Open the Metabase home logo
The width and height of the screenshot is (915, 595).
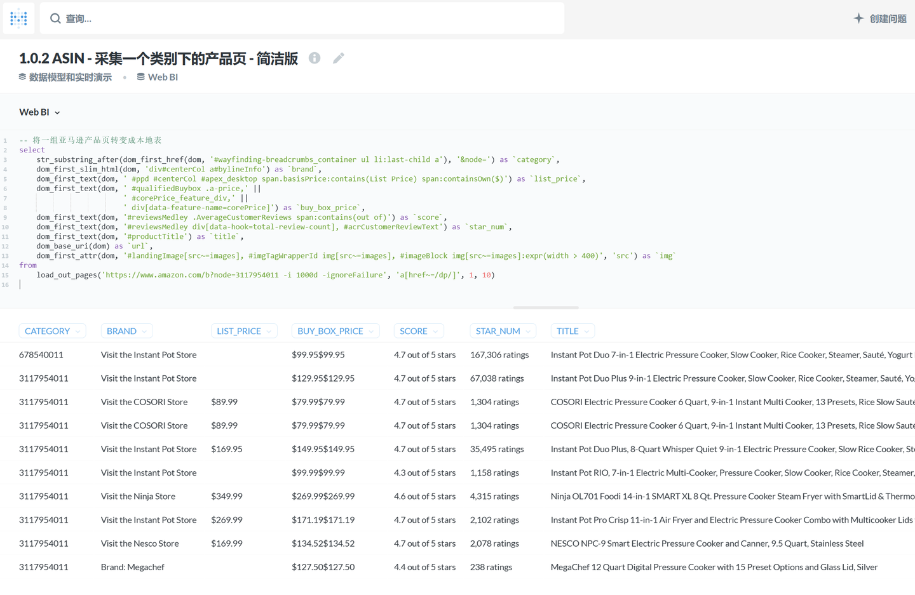(x=18, y=18)
